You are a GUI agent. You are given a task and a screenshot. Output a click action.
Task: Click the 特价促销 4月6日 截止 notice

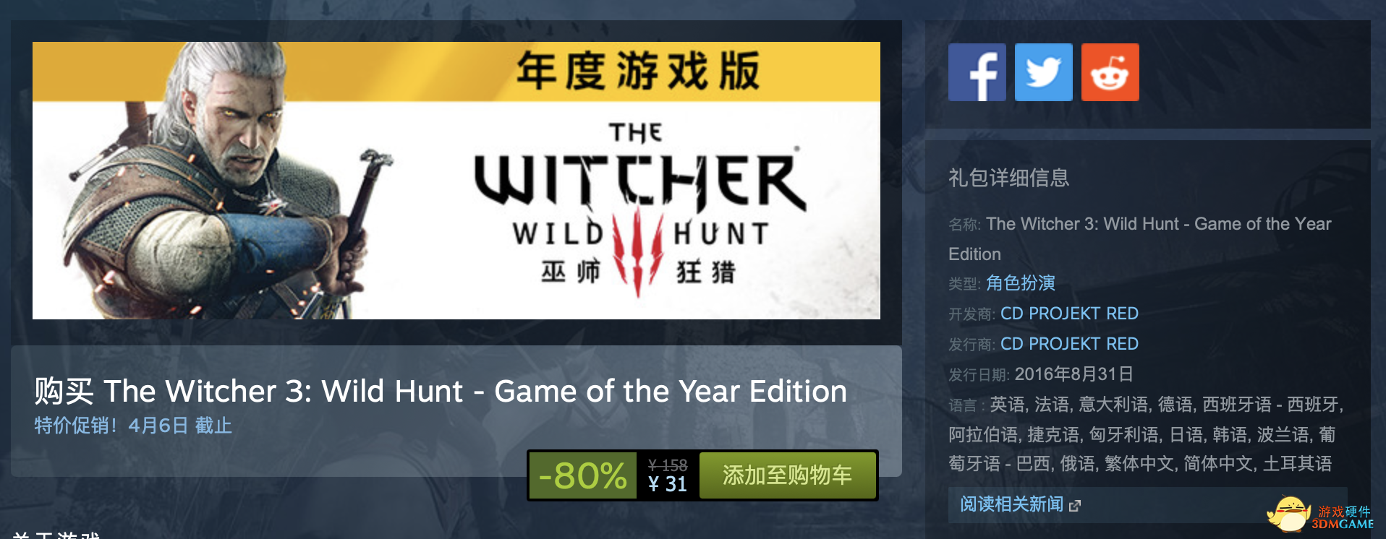tap(133, 426)
